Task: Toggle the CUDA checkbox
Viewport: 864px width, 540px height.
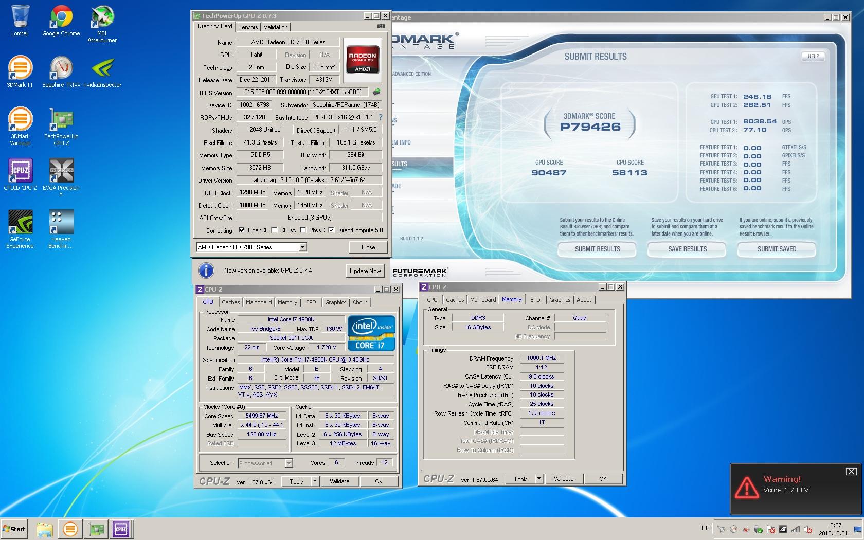Action: click(274, 230)
